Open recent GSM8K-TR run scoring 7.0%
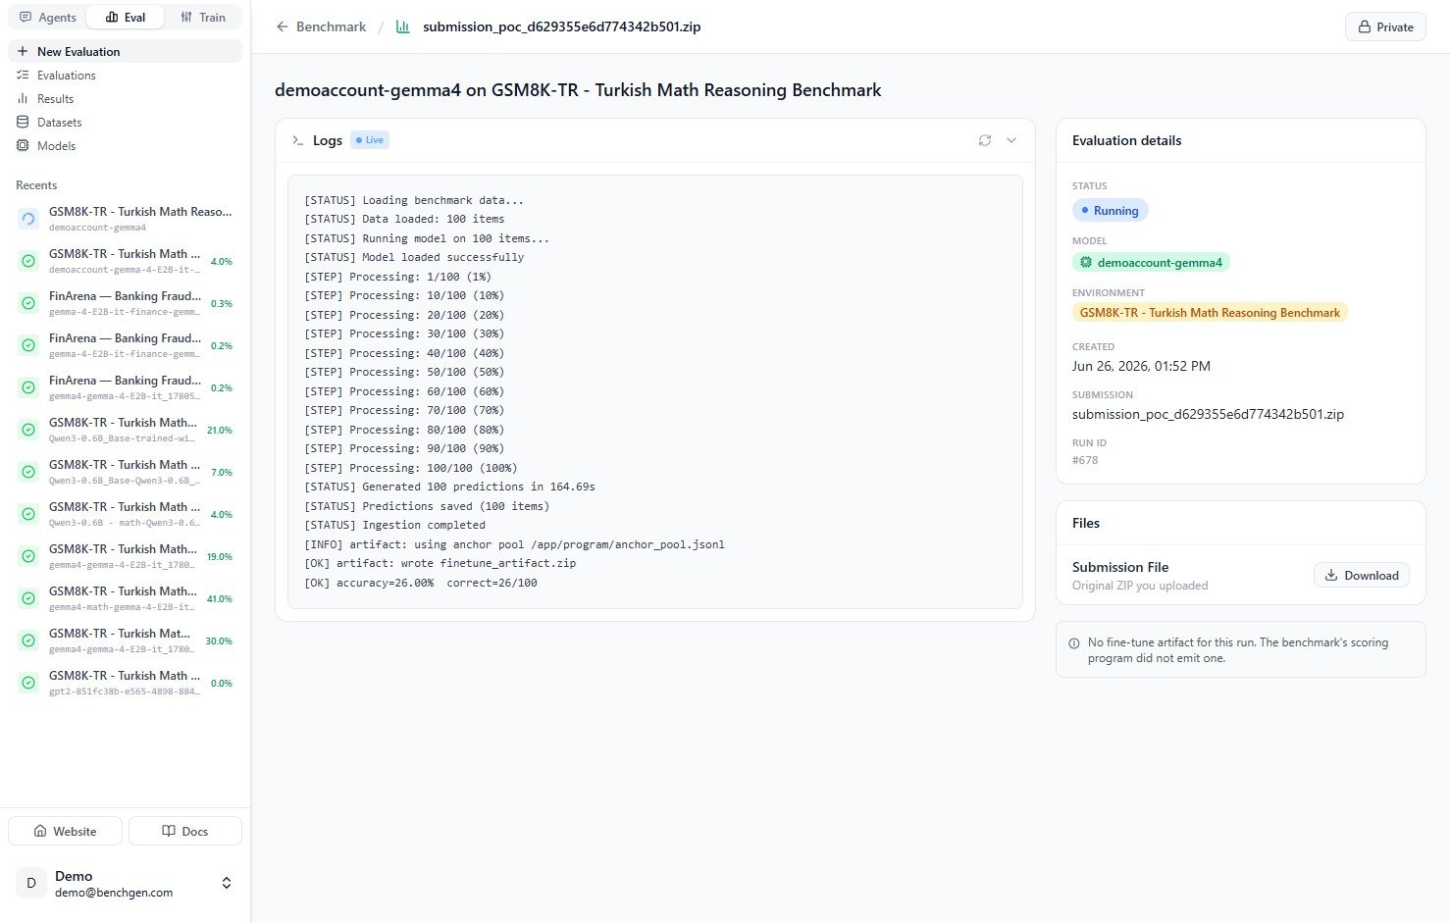 (125, 472)
